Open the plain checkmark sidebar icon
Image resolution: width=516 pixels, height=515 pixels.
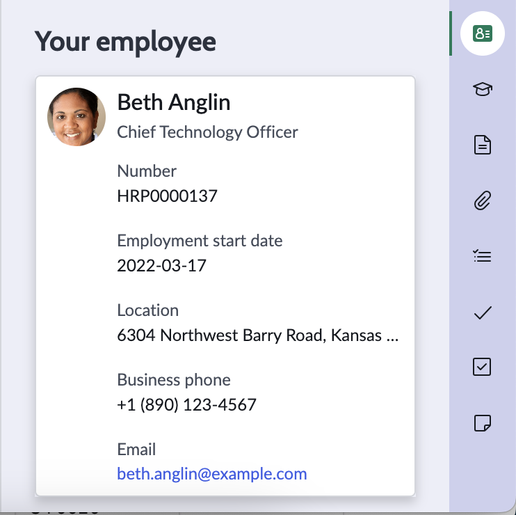(x=483, y=312)
